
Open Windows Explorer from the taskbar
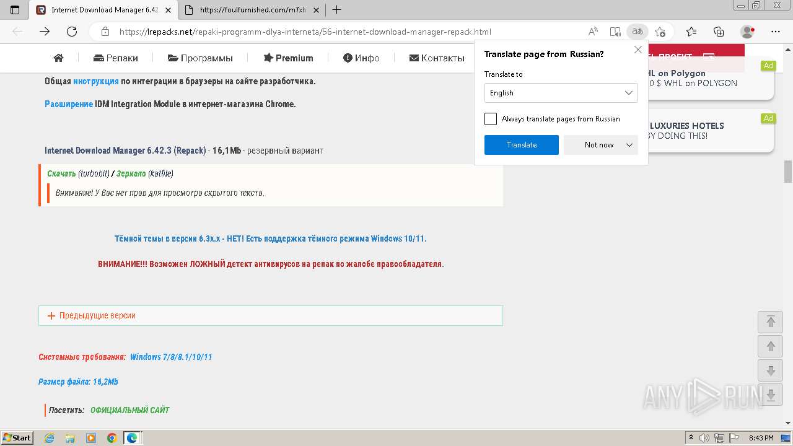pyautogui.click(x=70, y=438)
